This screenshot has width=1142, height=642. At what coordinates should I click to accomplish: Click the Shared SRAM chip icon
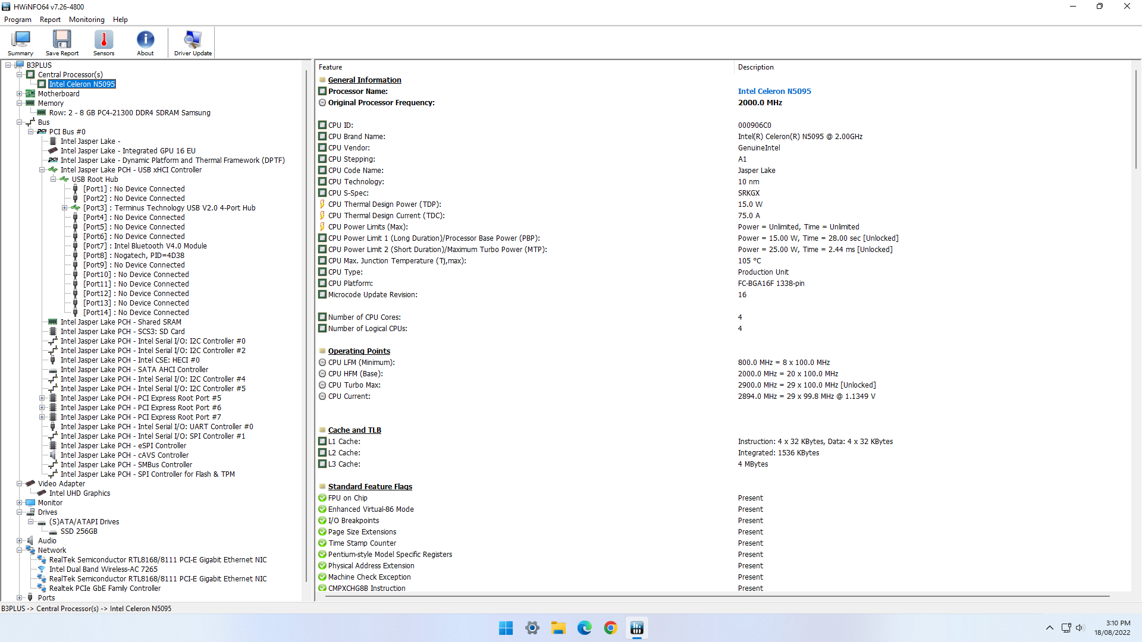pos(53,322)
